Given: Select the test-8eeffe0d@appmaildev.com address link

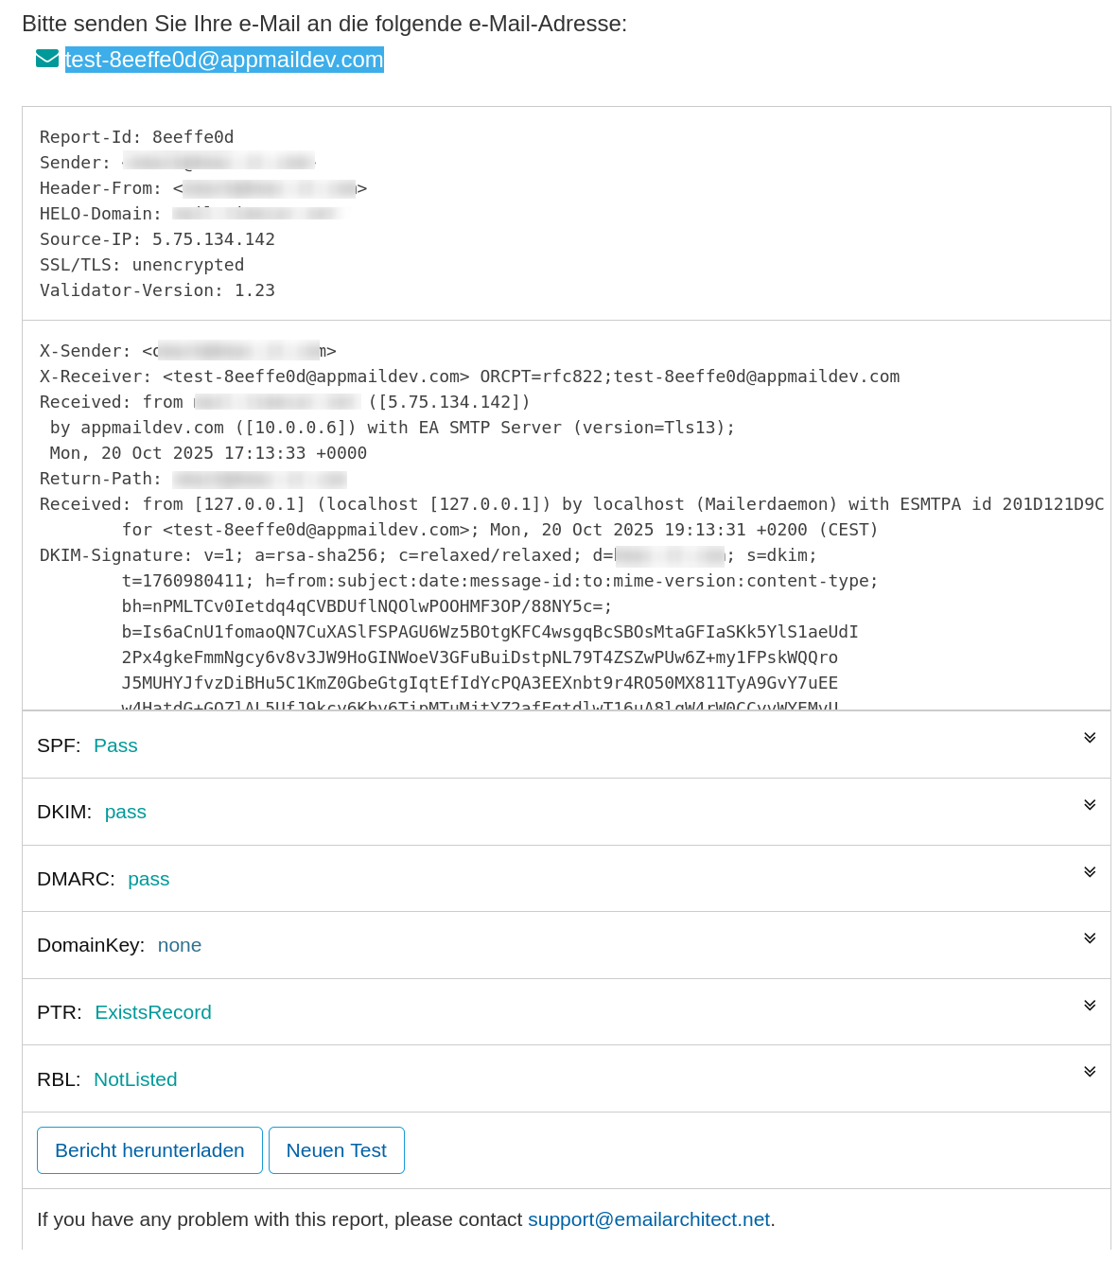Looking at the screenshot, I should pyautogui.click(x=224, y=60).
